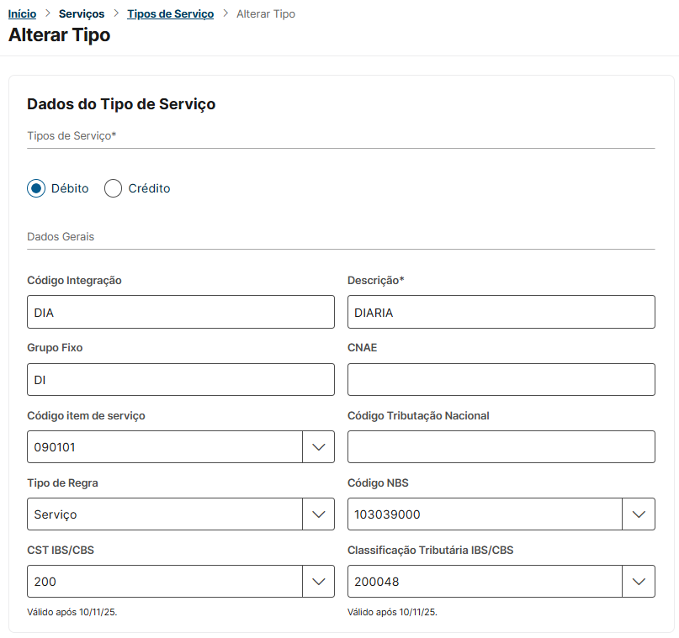Click the Serviços breadcrumb item
The image size is (679, 638).
point(82,14)
